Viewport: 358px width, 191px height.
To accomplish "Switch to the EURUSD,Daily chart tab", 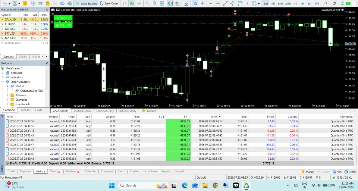I will click(82, 111).
